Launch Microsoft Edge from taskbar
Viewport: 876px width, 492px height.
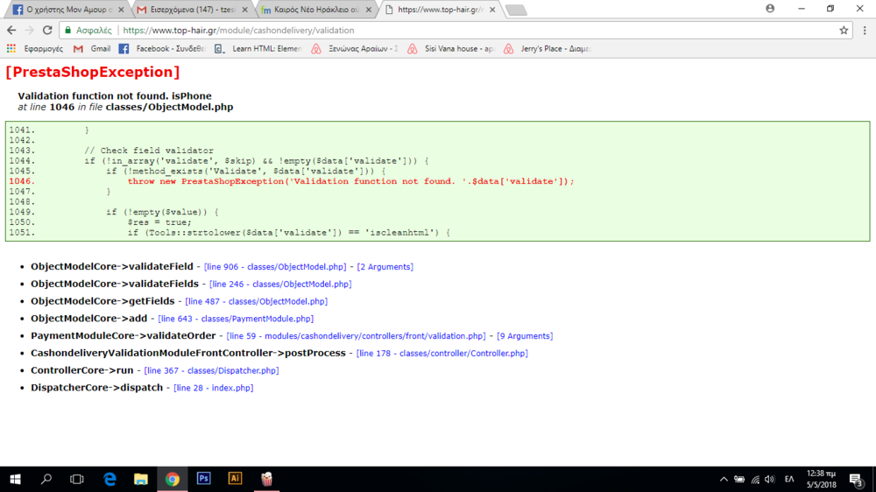[109, 479]
